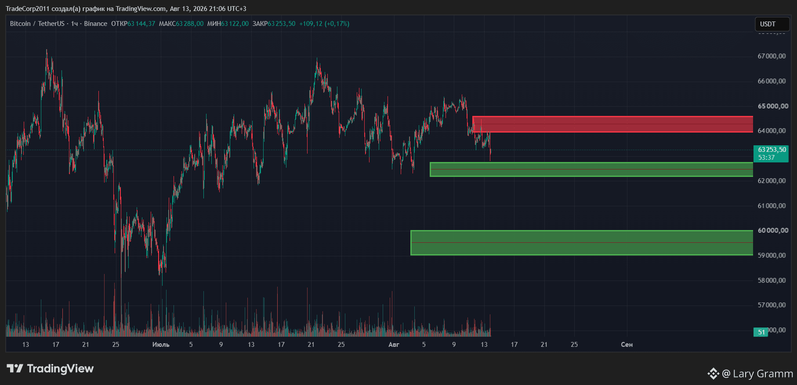Click the Июль label on the time axis
Screen dimensions: 797x385
[161, 345]
